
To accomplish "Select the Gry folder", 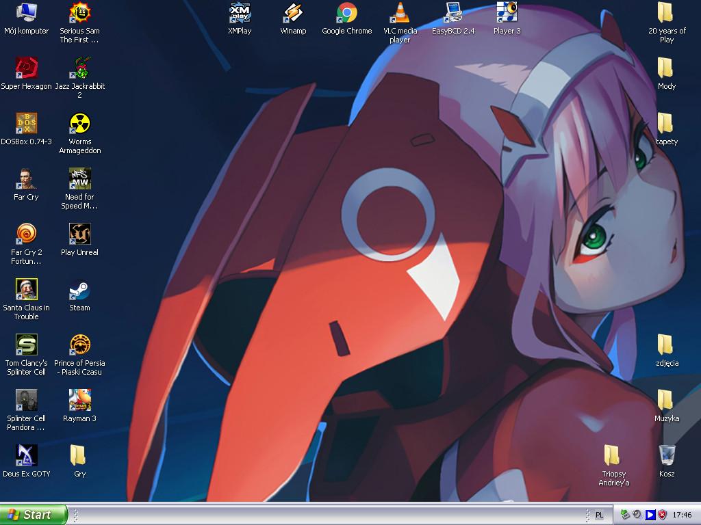I will click(78, 455).
